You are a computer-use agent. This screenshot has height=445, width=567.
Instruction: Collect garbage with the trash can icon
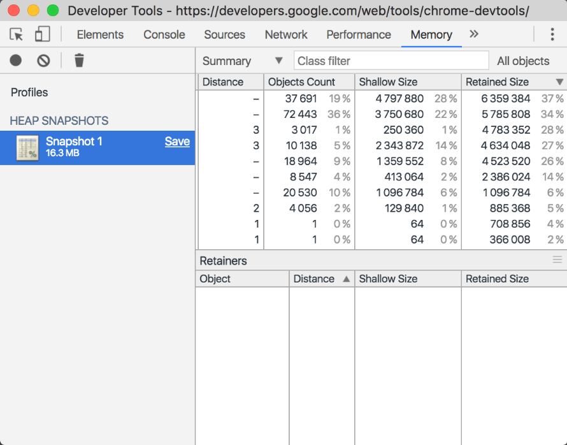tap(79, 60)
